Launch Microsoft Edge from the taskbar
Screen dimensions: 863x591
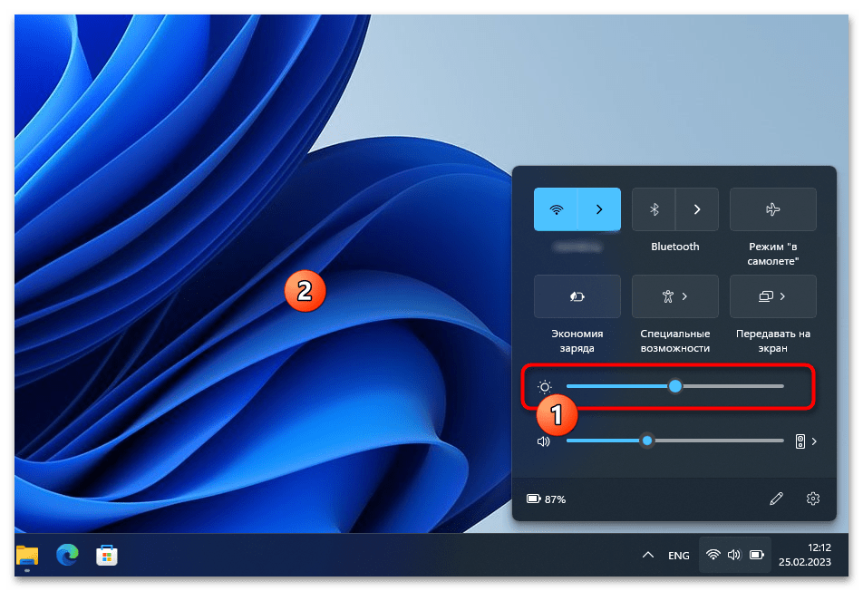(67, 555)
